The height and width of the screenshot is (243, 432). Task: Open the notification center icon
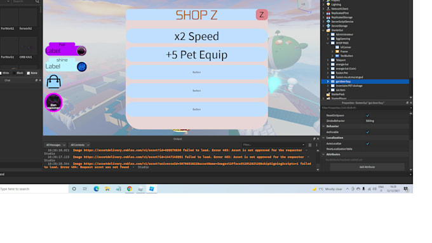[x=406, y=189]
